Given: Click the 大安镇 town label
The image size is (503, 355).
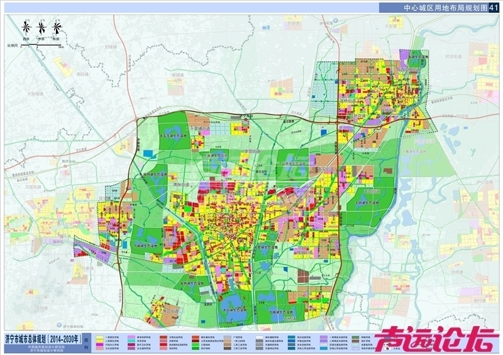Looking at the screenshot, I should tap(391, 26).
